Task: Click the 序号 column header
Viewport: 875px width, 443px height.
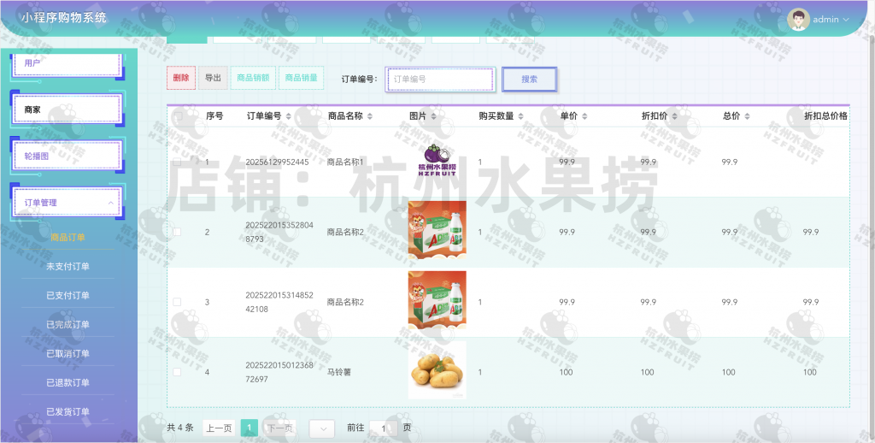Action: 214,116
